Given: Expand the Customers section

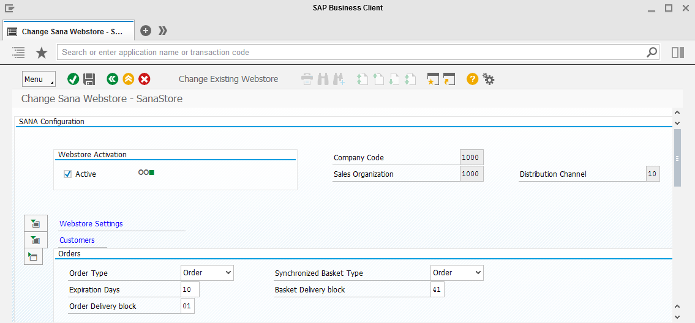Looking at the screenshot, I should coord(36,240).
